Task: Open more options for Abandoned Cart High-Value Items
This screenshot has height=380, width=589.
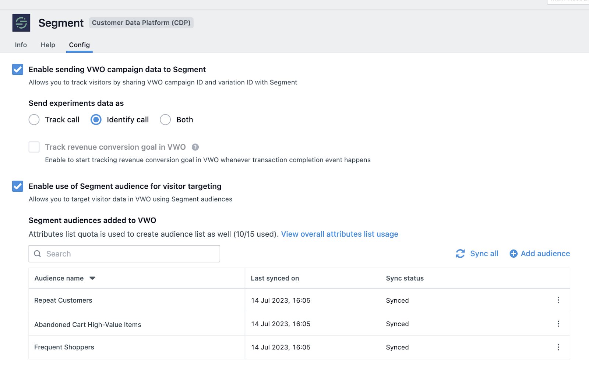Action: 558,324
